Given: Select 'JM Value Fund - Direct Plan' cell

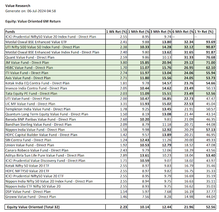Looking at the screenshot, I should (x=55, y=63).
